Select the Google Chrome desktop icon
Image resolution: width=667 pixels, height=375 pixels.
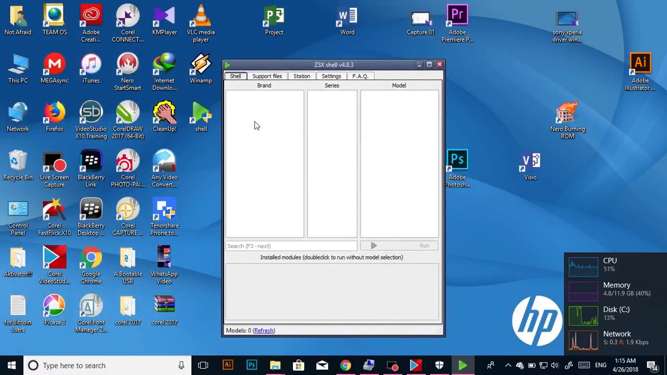(x=91, y=266)
